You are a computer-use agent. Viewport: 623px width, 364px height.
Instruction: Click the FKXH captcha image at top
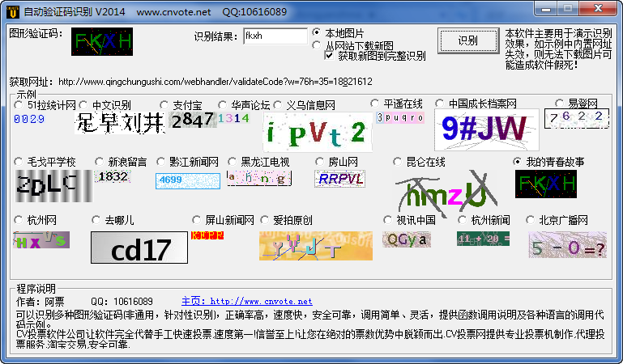point(101,41)
